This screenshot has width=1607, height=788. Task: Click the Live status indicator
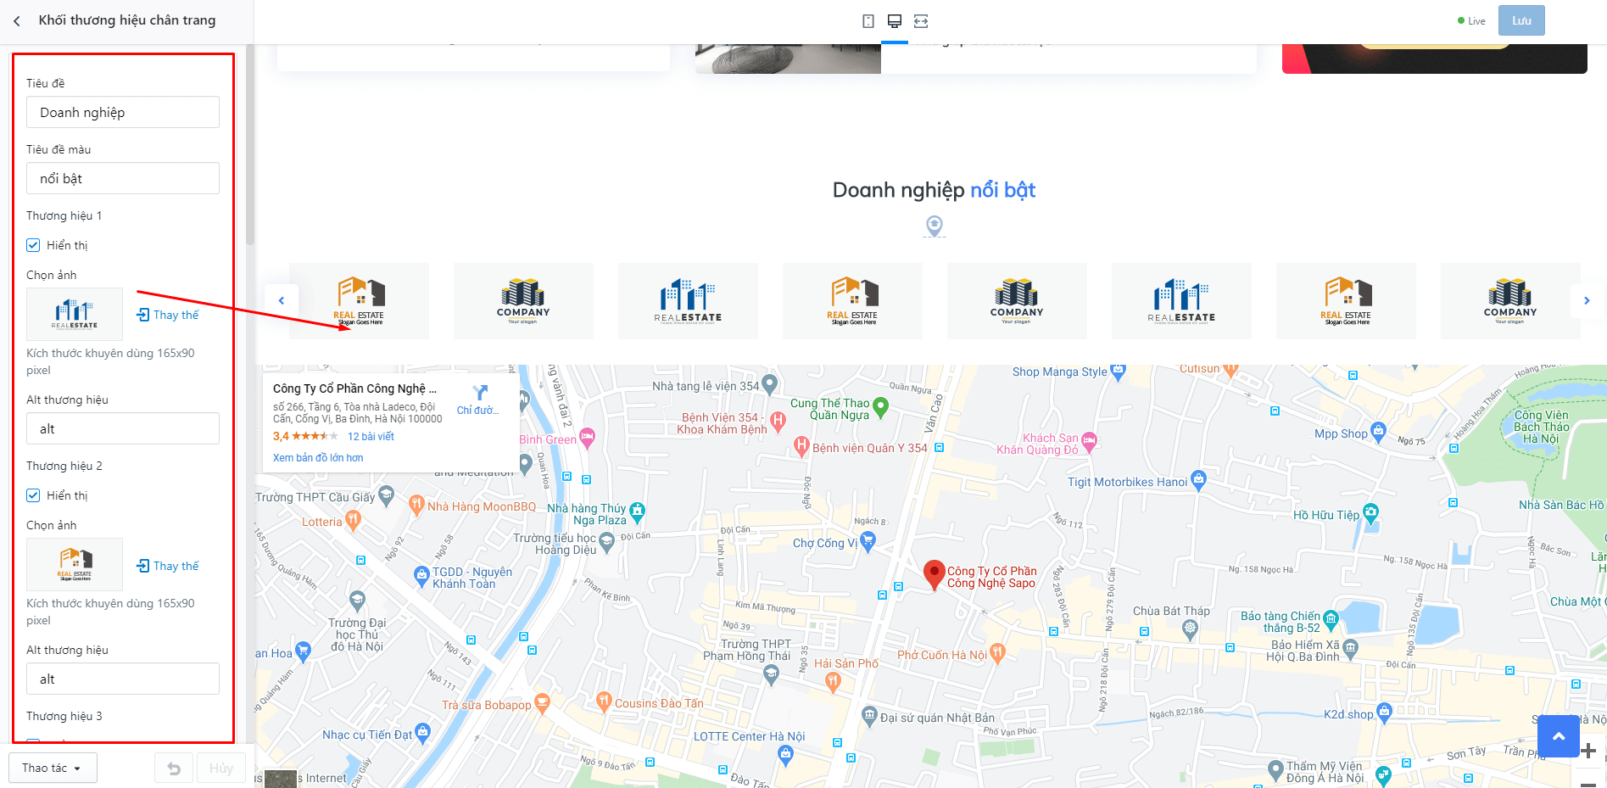tap(1471, 21)
